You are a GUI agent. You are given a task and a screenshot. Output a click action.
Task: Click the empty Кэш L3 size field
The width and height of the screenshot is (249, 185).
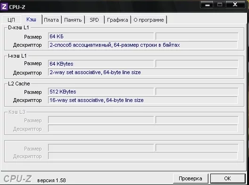coord(101,120)
